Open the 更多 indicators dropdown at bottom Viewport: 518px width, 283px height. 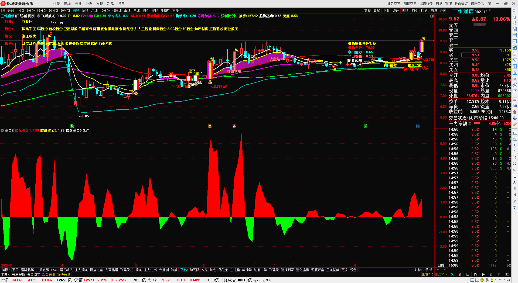tap(345, 270)
